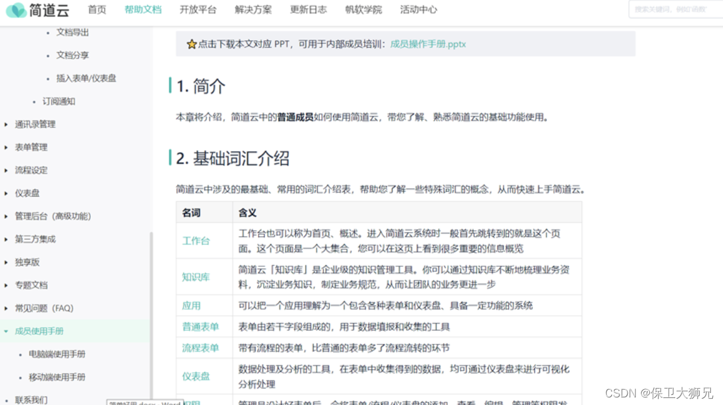Open the 帆软学院 navigation item
Viewport: 723px width, 405px height.
(x=363, y=9)
